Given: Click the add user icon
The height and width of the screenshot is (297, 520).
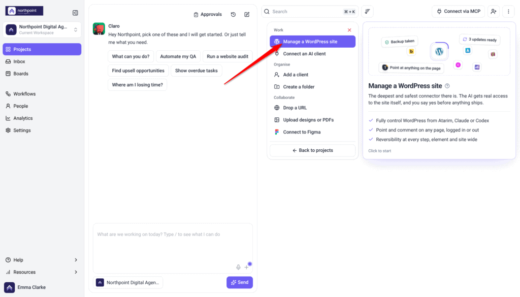Looking at the screenshot, I should coord(494,11).
